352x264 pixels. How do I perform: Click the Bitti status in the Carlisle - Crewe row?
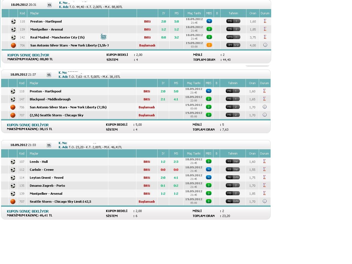tap(147, 170)
